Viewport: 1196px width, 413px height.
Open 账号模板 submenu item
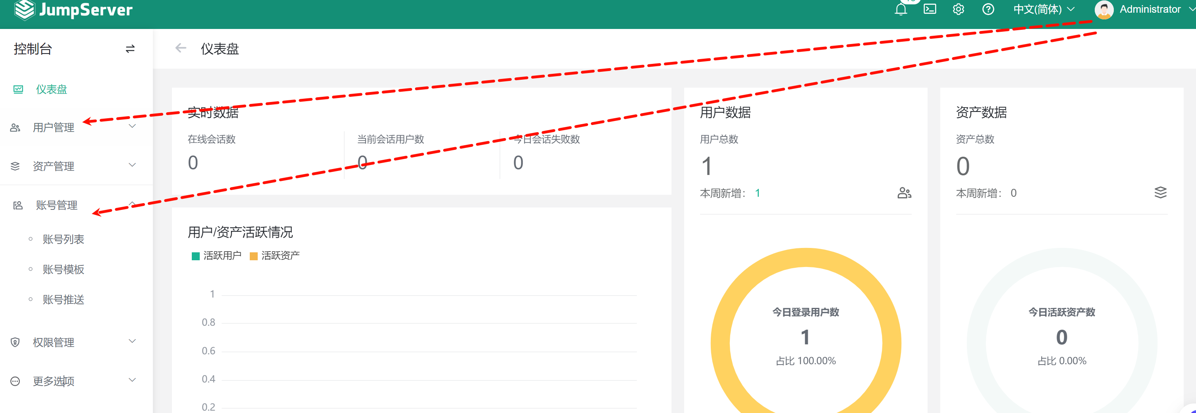click(64, 270)
